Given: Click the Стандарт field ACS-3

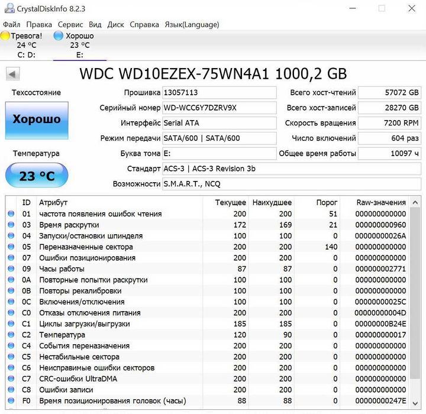Looking at the screenshot, I should tap(292, 169).
